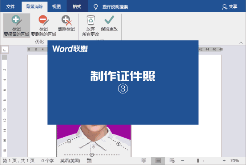
Task: Click the lightbulb Tell Me icon
Action: pyautogui.click(x=96, y=7)
